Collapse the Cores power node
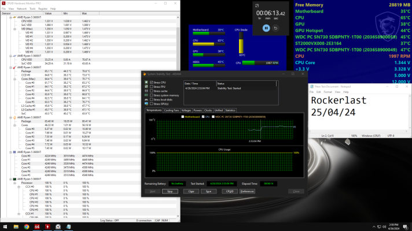This screenshot has height=231, width=412. coord(14,125)
